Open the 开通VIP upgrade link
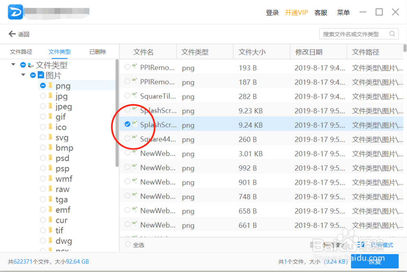 297,12
